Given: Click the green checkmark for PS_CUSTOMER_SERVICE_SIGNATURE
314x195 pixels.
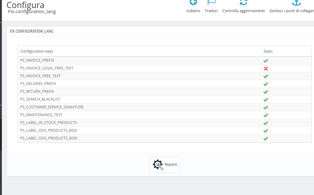Looking at the screenshot, I should (x=266, y=107).
